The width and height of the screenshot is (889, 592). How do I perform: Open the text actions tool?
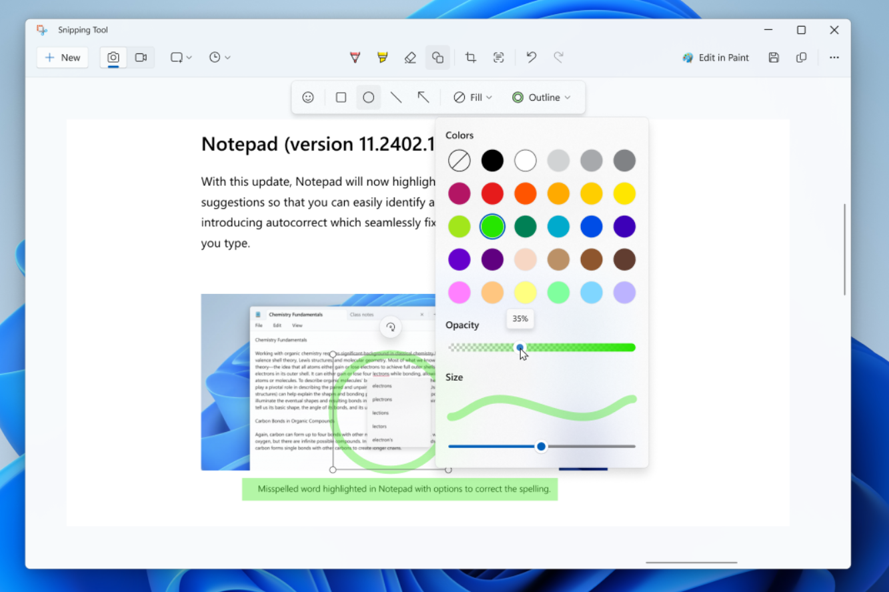coord(498,58)
